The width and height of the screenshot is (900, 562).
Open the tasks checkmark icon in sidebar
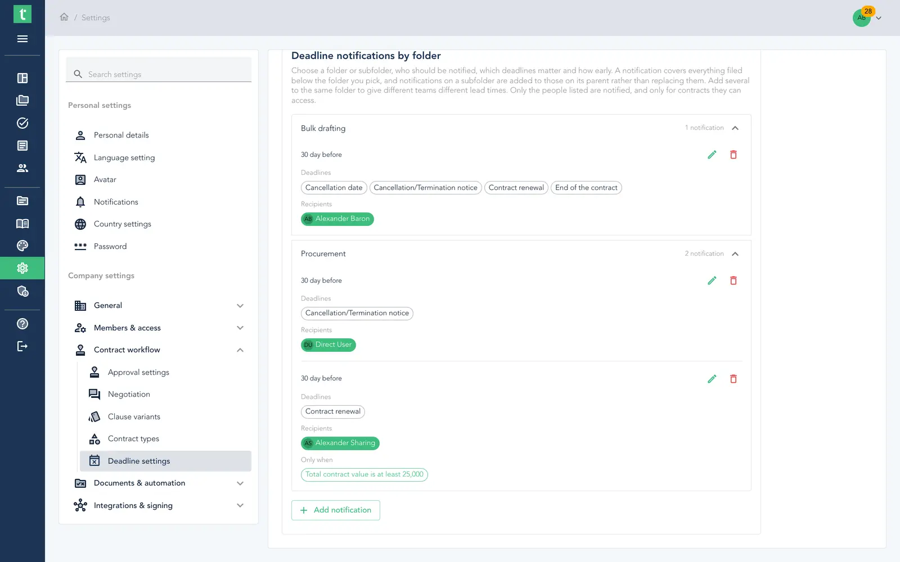pyautogui.click(x=22, y=123)
